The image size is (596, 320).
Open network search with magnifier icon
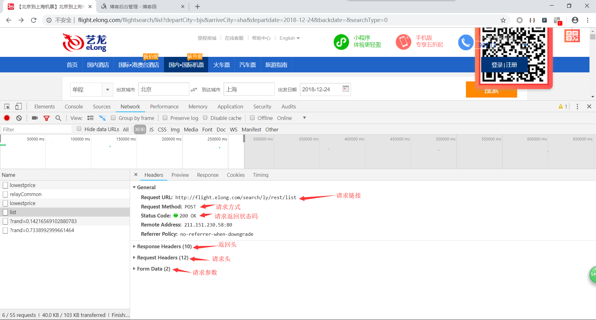click(58, 118)
